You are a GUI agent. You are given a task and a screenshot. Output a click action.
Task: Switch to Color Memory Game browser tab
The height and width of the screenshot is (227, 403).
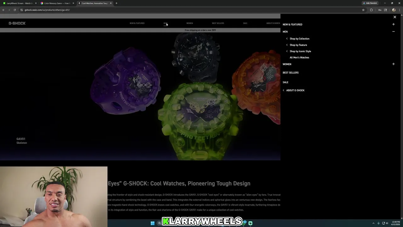(x=57, y=3)
